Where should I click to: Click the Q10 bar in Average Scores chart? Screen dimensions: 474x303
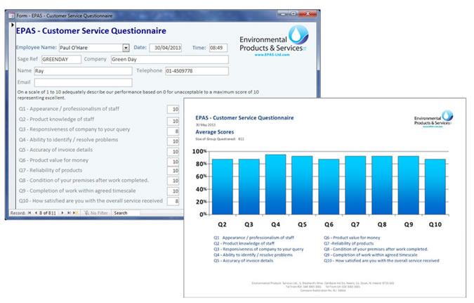click(x=435, y=187)
